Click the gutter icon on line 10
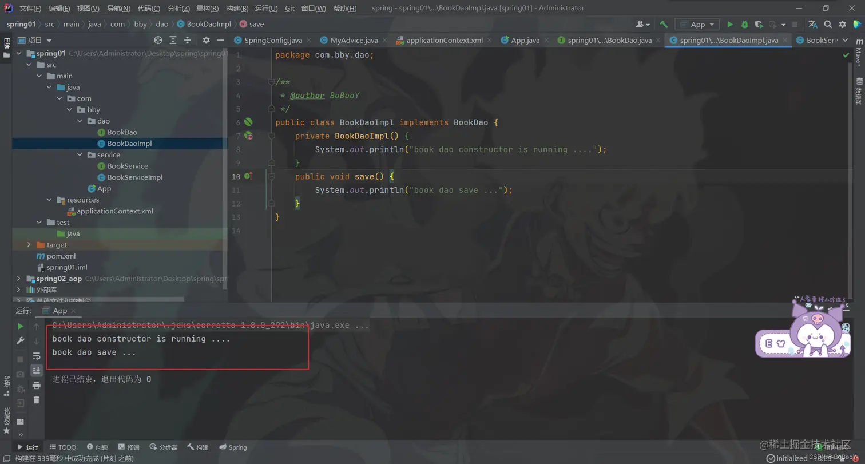Screen dimensions: 865x464 [x=249, y=176]
